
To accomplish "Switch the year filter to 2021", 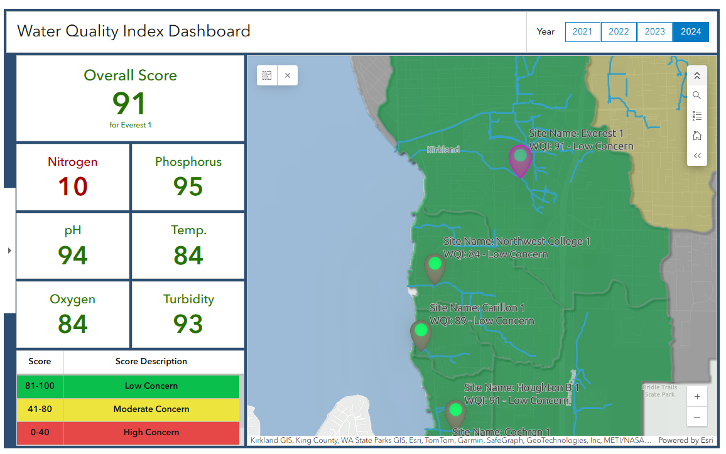I will [582, 32].
